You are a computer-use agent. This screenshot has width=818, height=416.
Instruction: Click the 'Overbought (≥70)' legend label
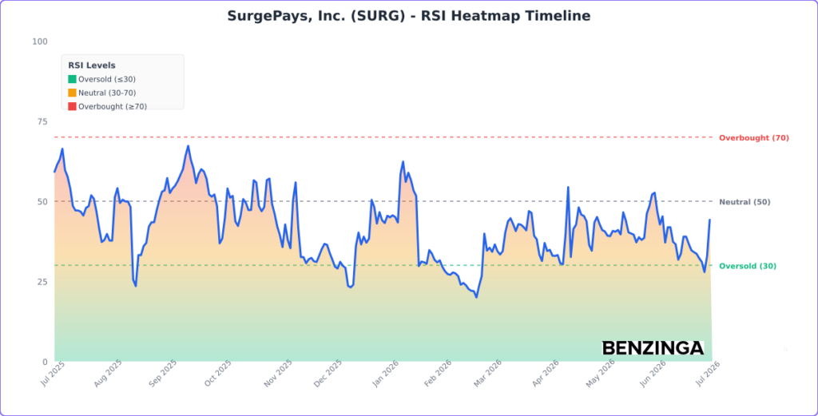[x=113, y=106]
